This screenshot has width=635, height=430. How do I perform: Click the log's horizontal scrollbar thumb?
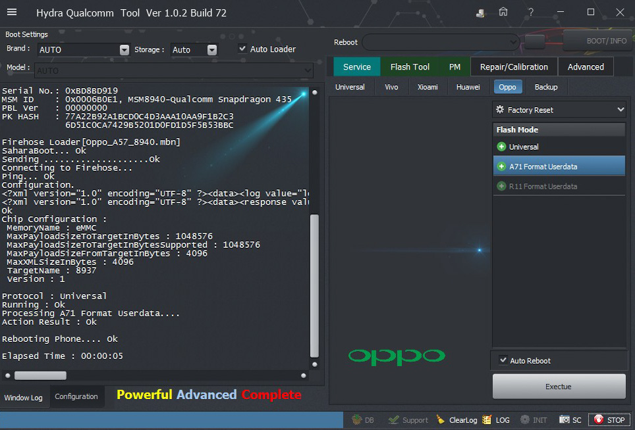point(40,376)
